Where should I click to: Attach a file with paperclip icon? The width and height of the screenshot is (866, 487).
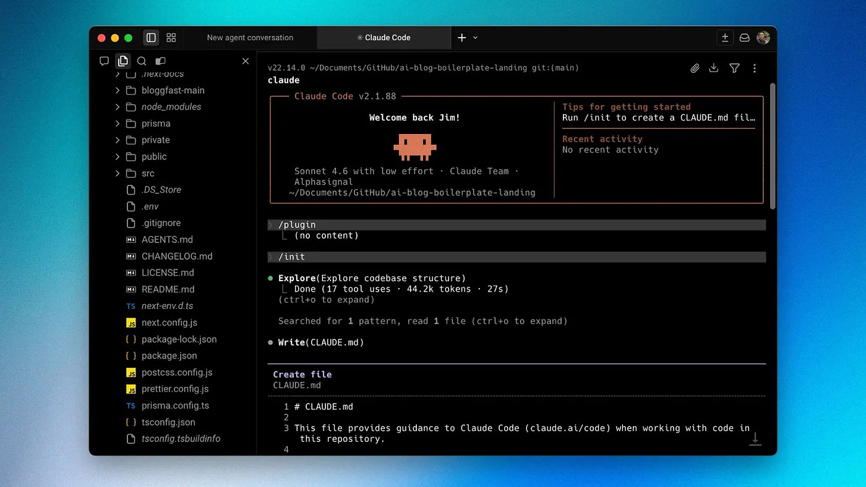coord(695,69)
